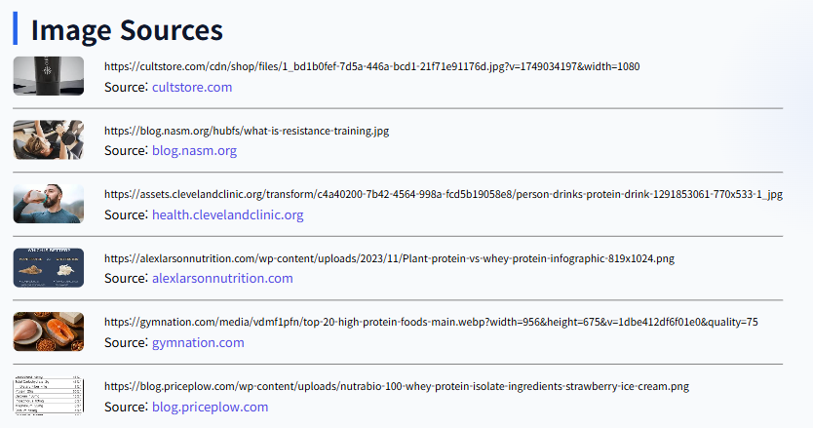Click the cultstore.com cdn image URL text

pyautogui.click(x=371, y=66)
